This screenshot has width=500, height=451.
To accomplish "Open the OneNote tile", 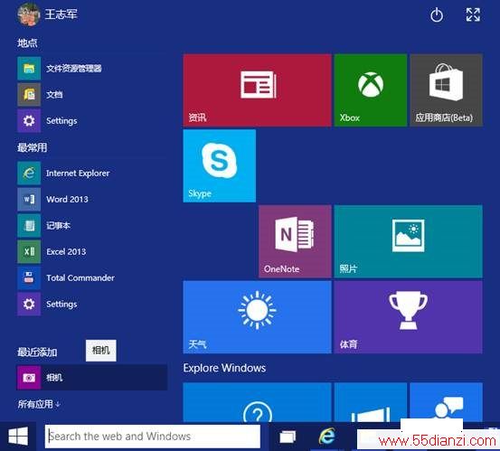I will [295, 241].
